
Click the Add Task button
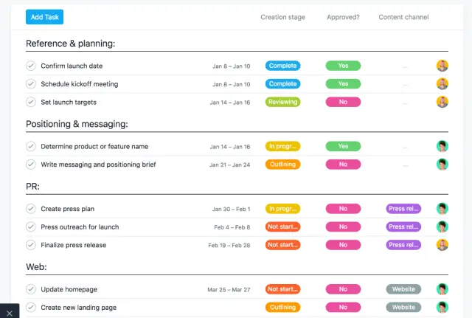pos(45,17)
